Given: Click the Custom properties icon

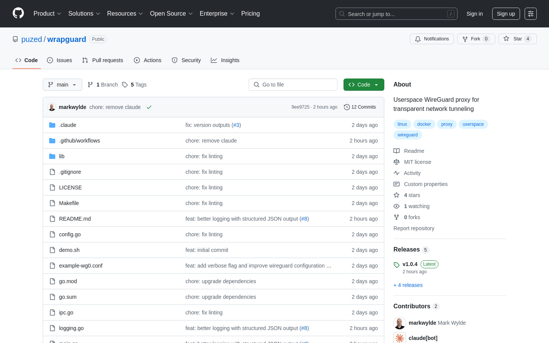Looking at the screenshot, I should [396, 184].
